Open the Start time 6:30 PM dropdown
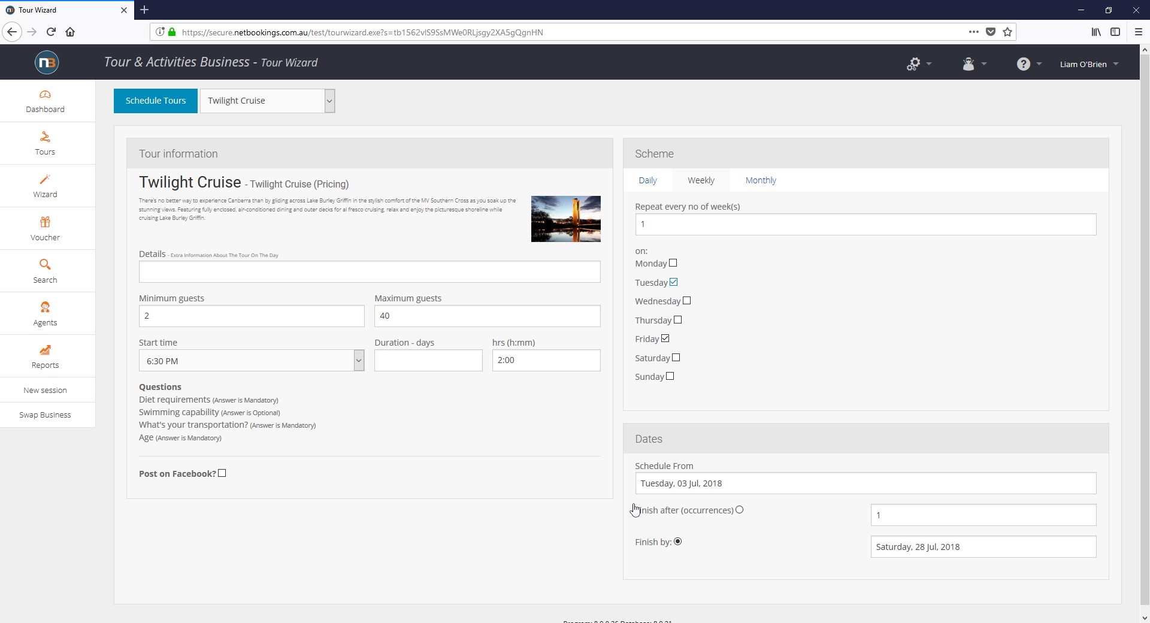 pyautogui.click(x=252, y=361)
